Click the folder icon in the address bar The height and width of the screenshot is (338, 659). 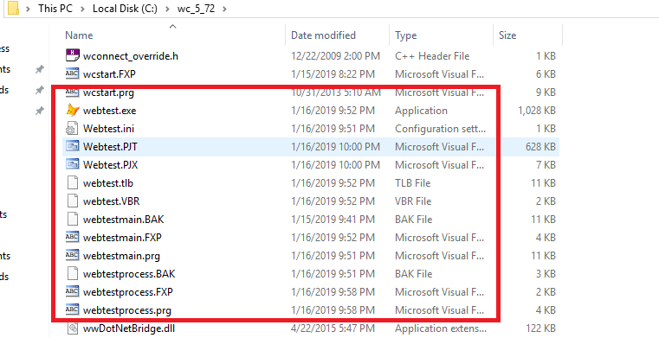pyautogui.click(x=14, y=8)
